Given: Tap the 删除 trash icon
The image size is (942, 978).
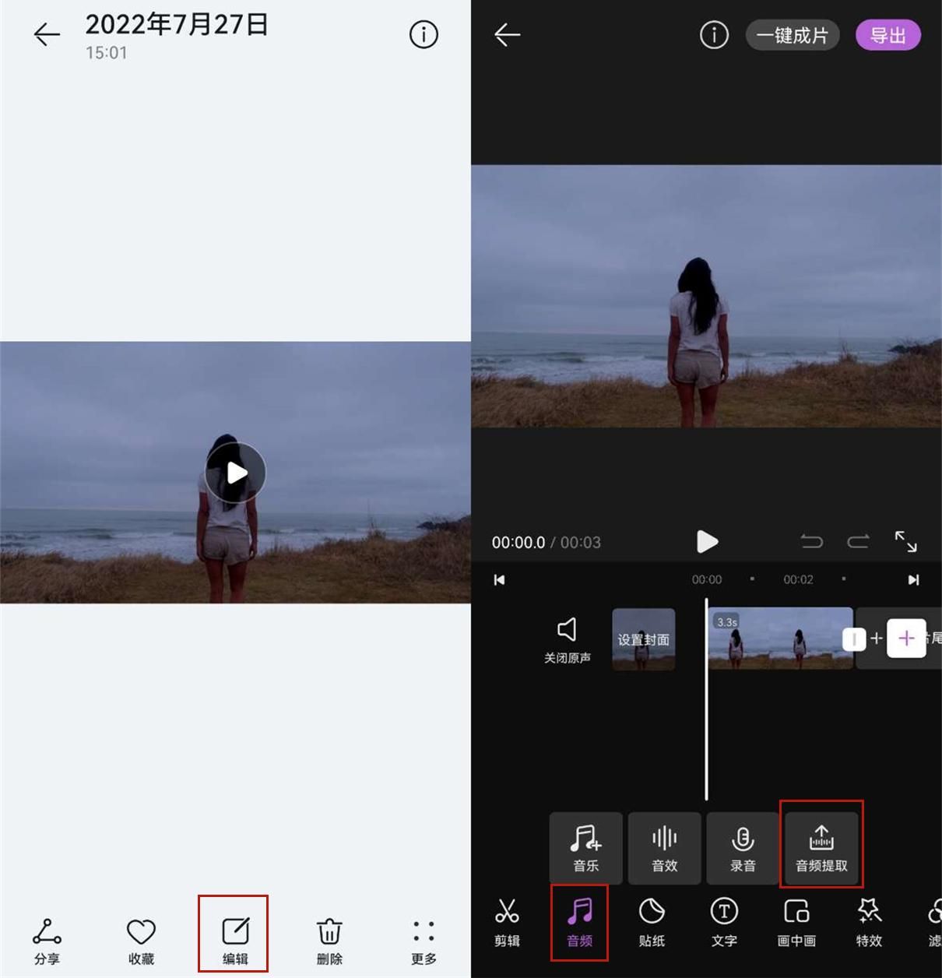Looking at the screenshot, I should (329, 941).
